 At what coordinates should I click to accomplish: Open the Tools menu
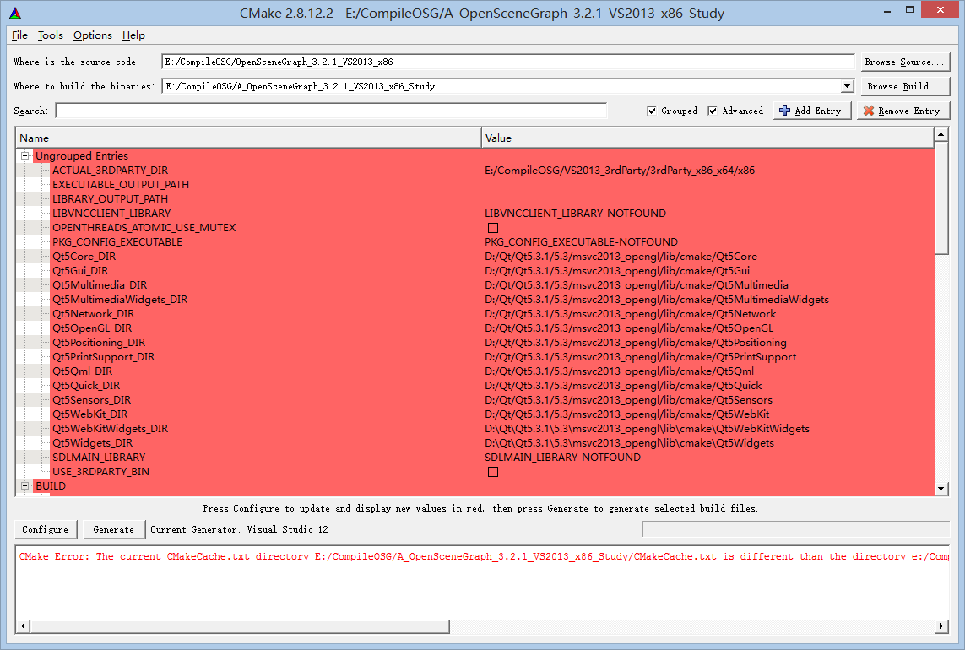tap(51, 35)
